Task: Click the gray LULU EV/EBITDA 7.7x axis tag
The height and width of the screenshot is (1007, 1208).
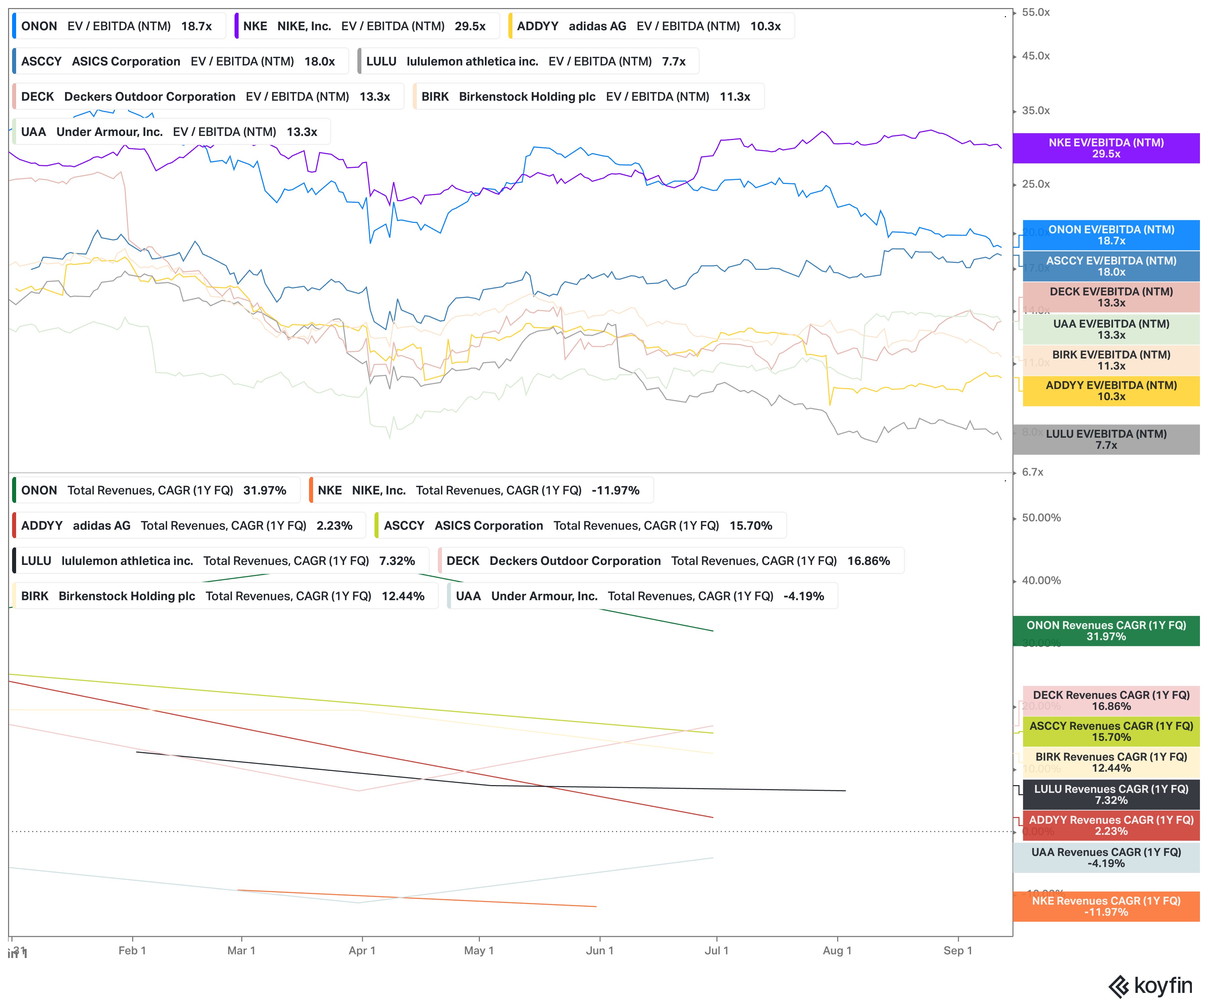Action: 1106,440
